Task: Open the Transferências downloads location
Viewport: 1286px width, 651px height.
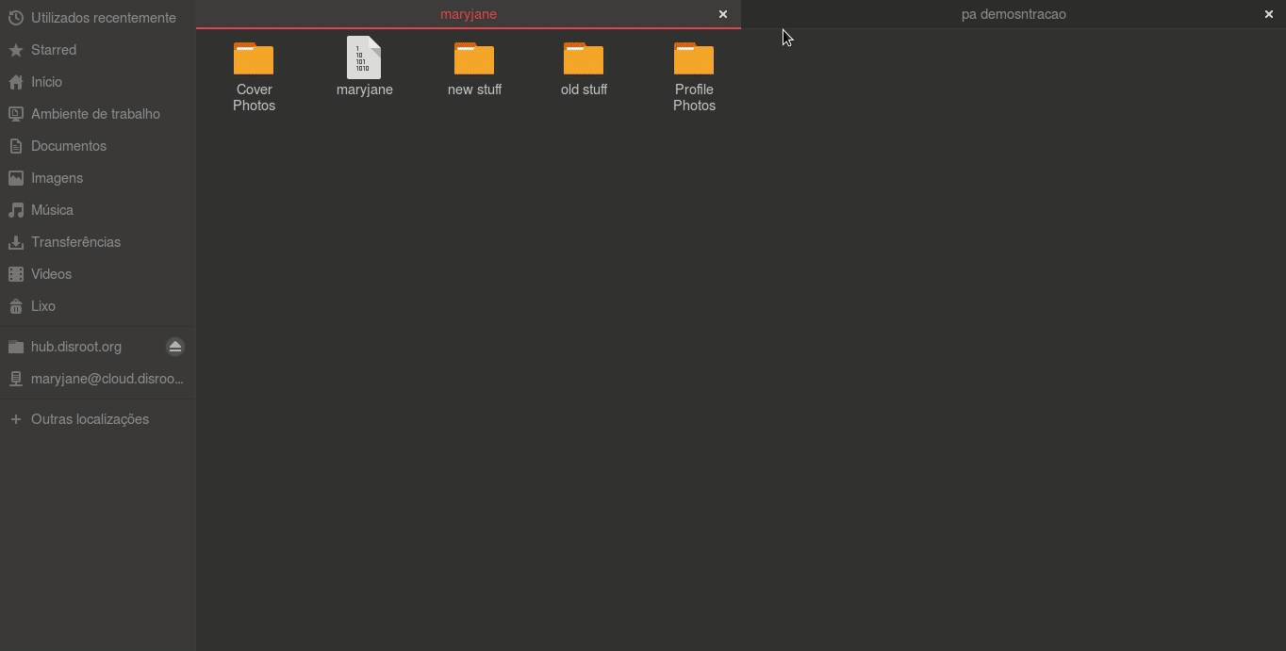Action: [75, 242]
